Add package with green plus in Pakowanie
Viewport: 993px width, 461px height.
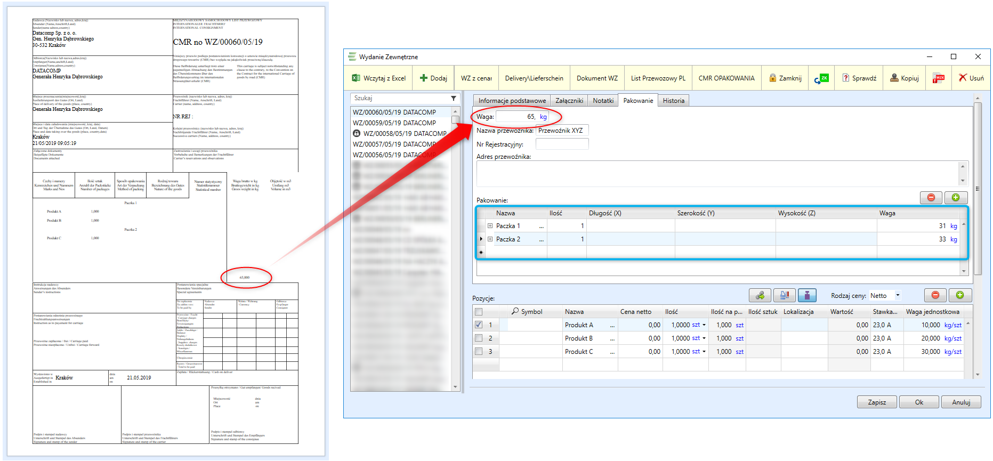(x=956, y=198)
